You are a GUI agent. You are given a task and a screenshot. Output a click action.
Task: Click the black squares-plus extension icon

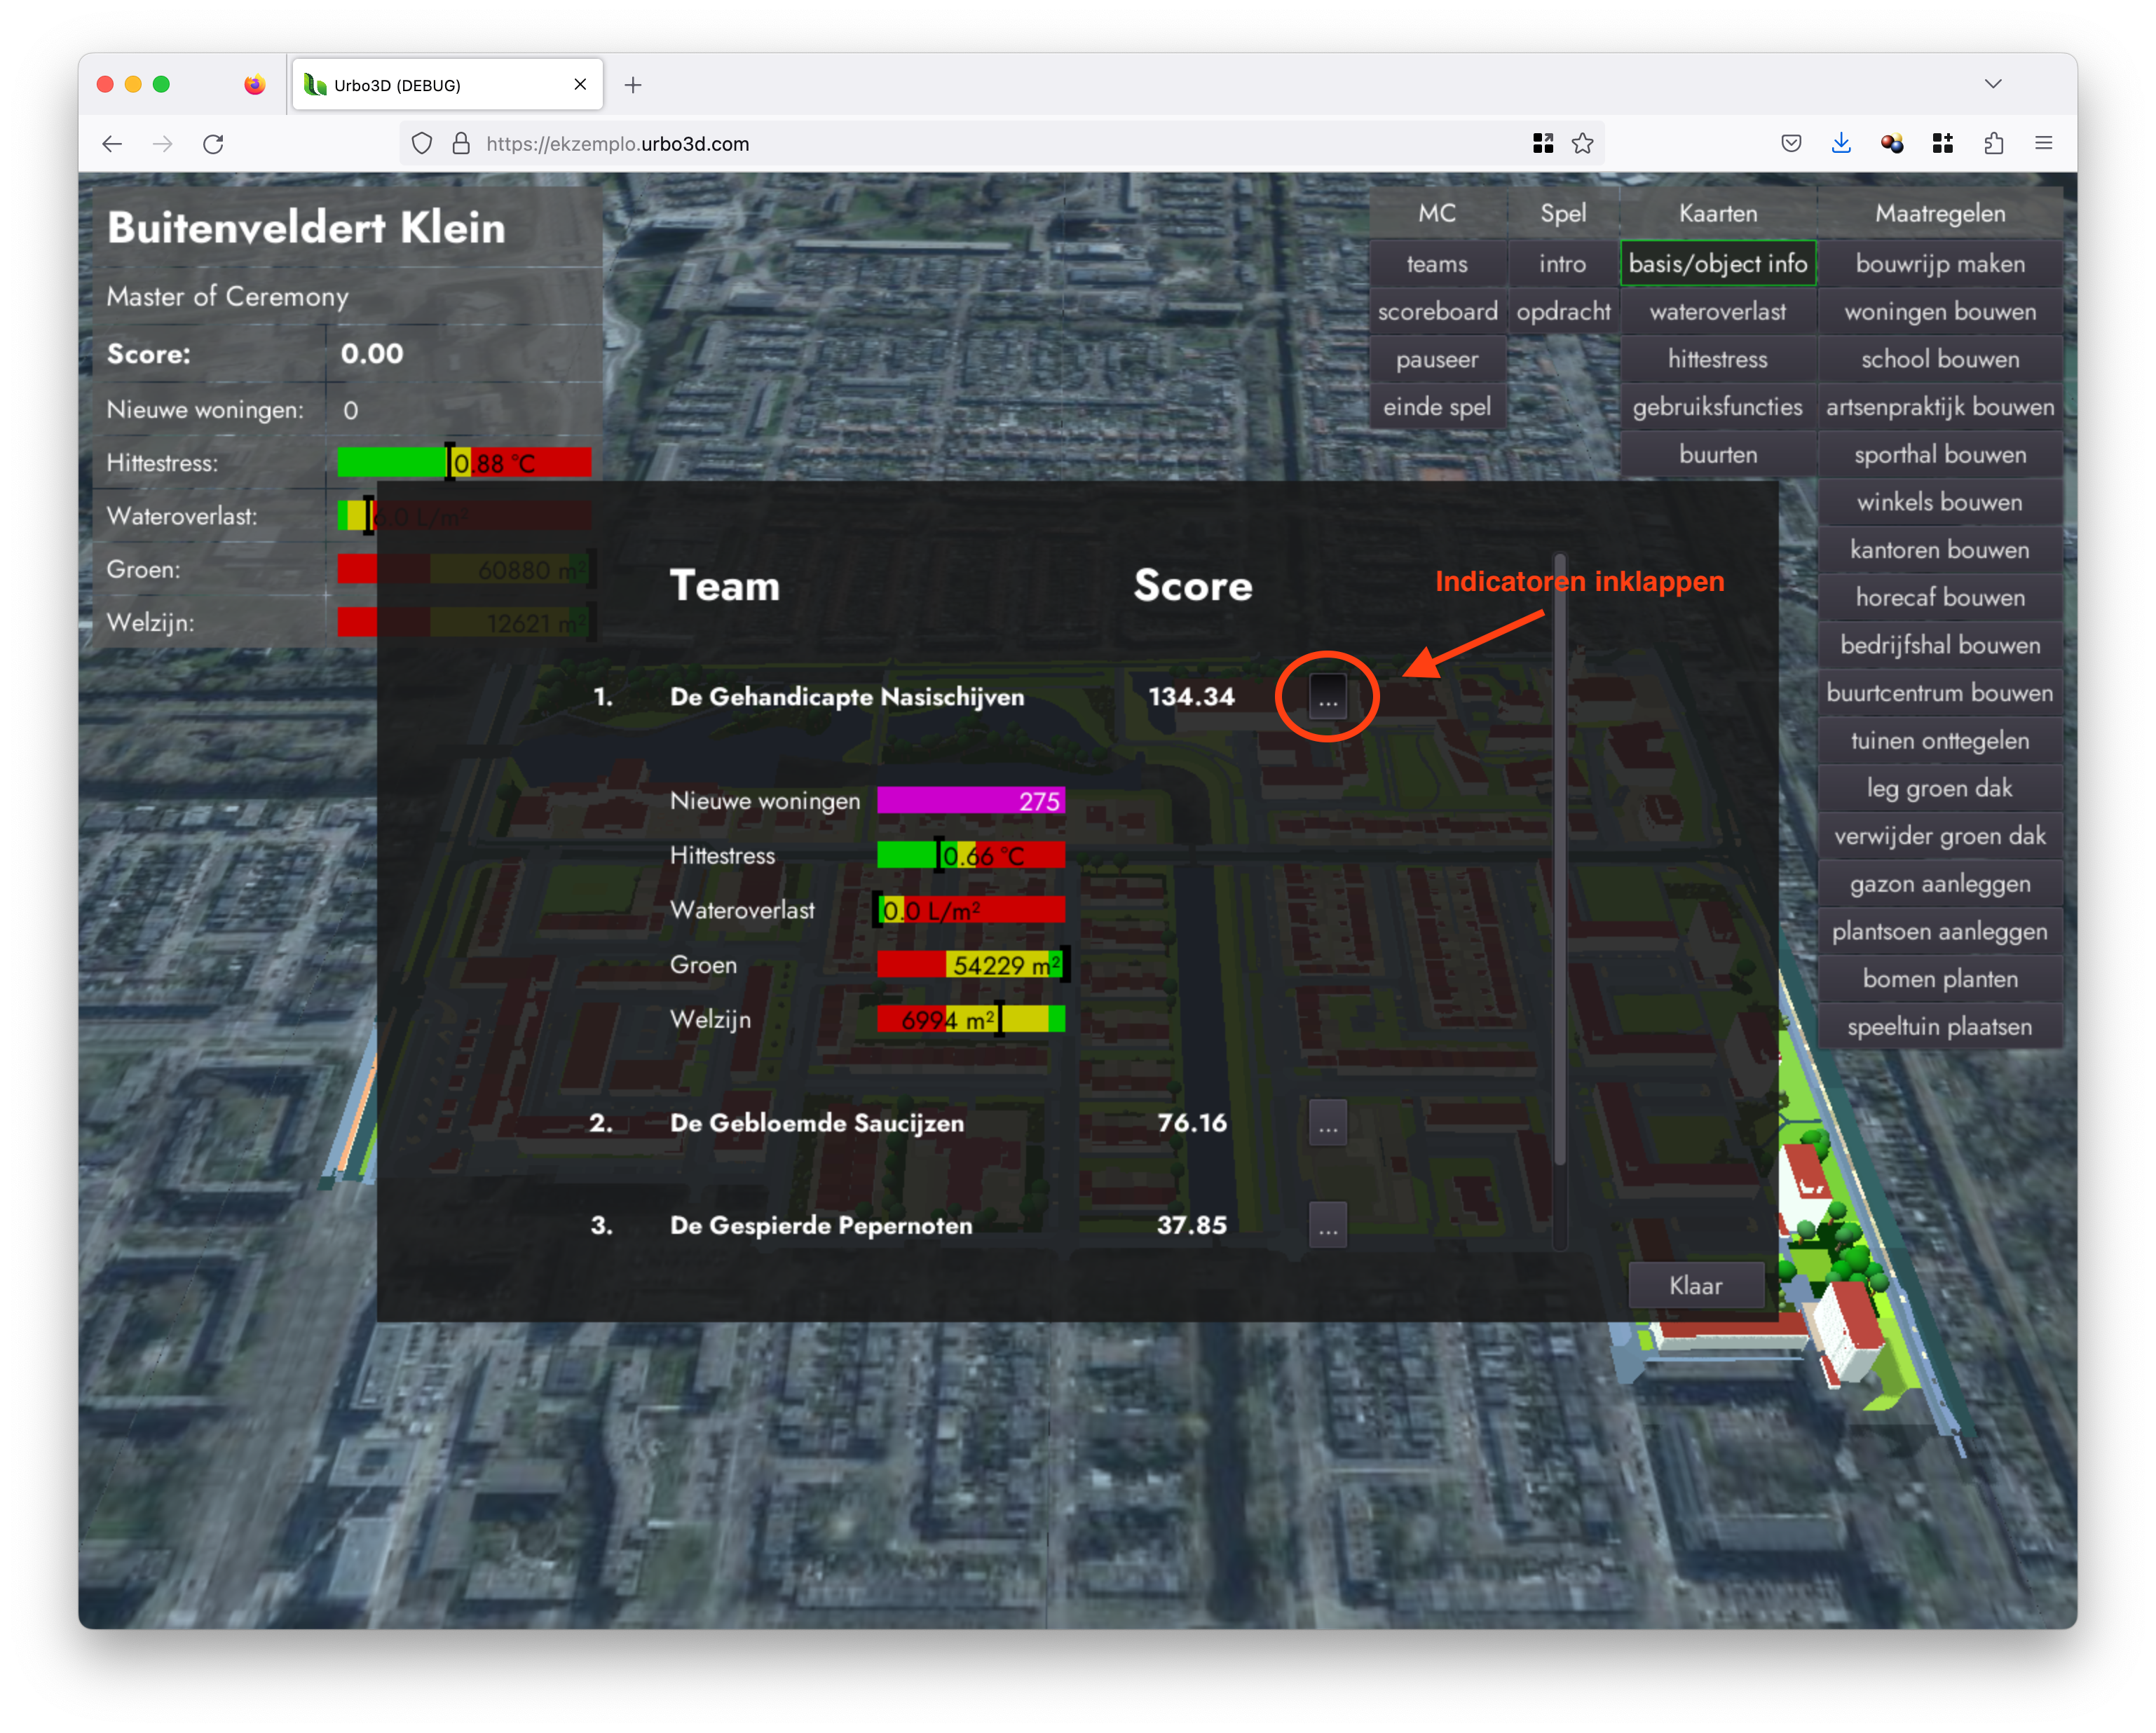pyautogui.click(x=1943, y=144)
